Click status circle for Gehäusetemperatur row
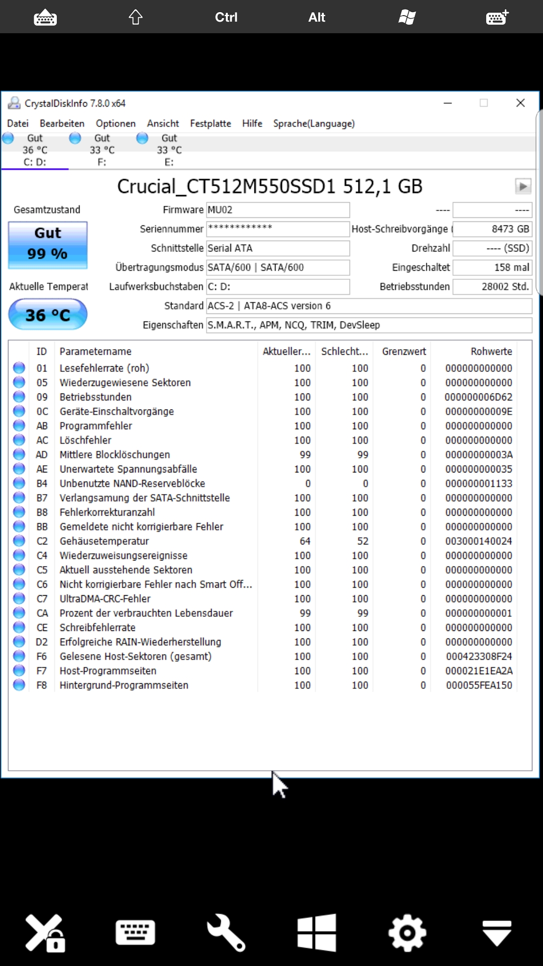This screenshot has height=966, width=543. [x=19, y=541]
